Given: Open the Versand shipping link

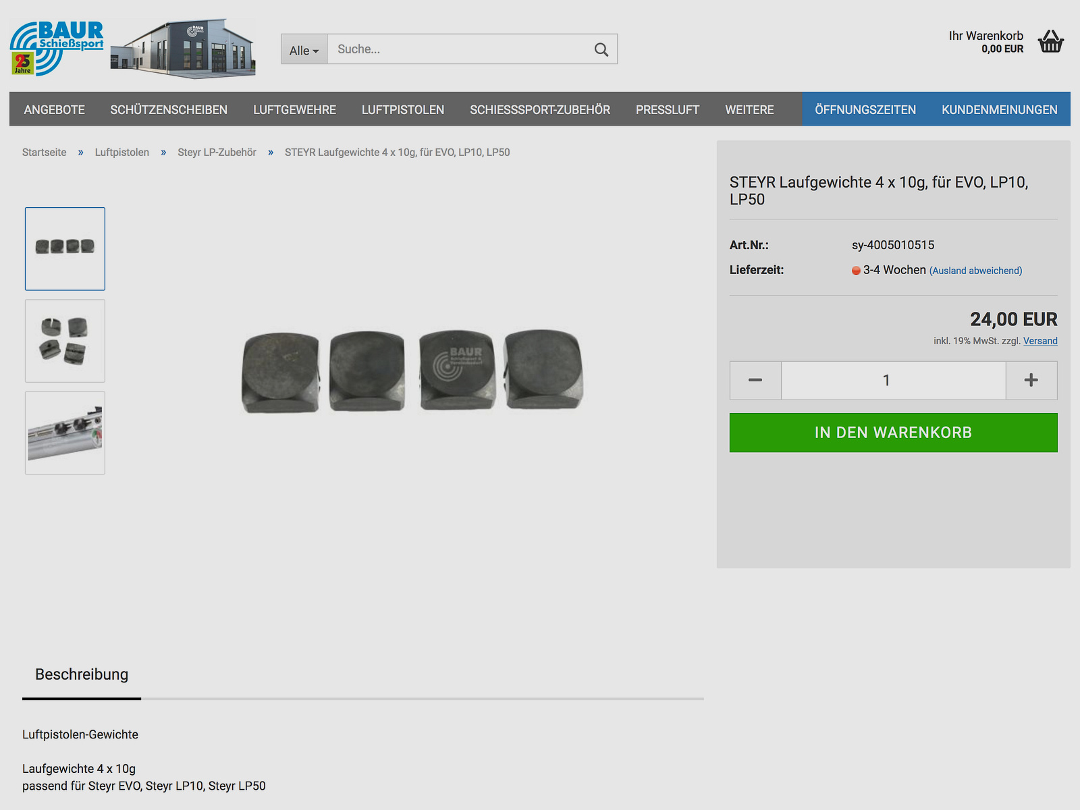Looking at the screenshot, I should coord(1040,341).
